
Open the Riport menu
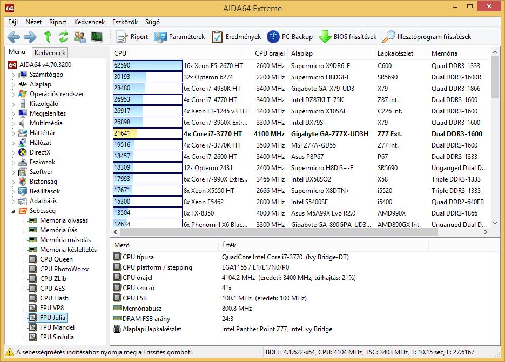[x=58, y=22]
